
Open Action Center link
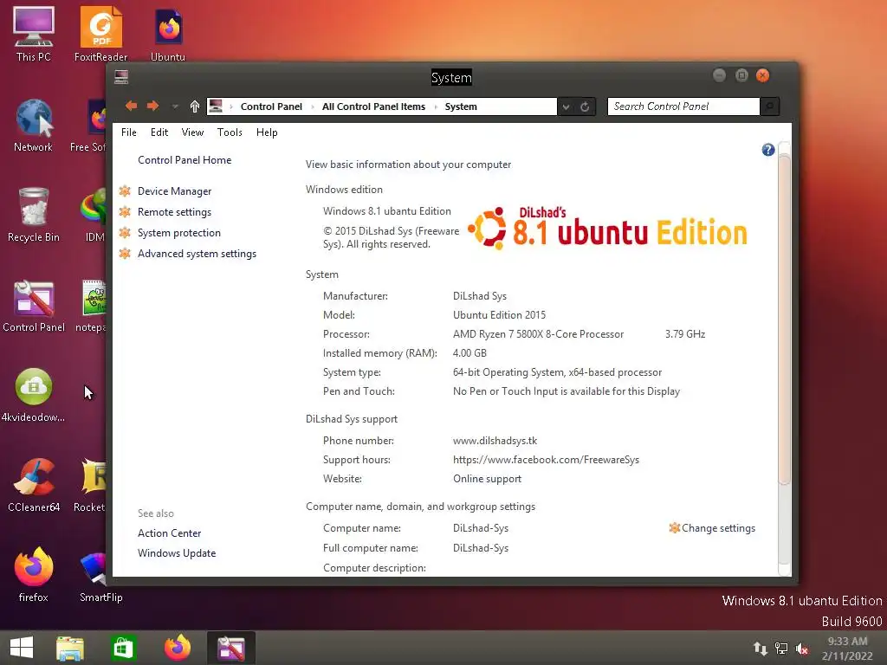point(169,533)
